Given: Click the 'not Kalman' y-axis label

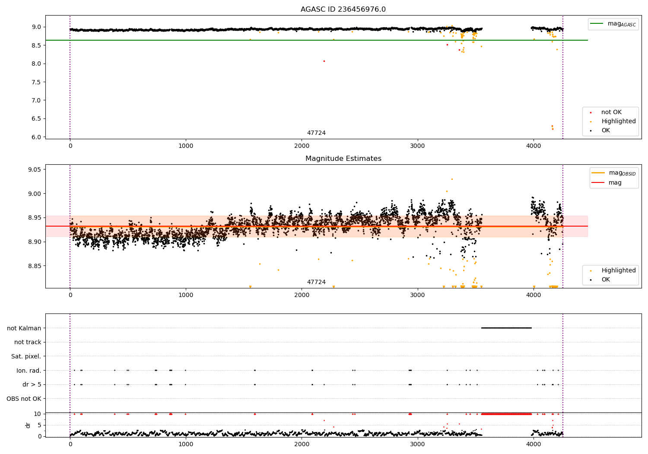Looking at the screenshot, I should [x=24, y=328].
